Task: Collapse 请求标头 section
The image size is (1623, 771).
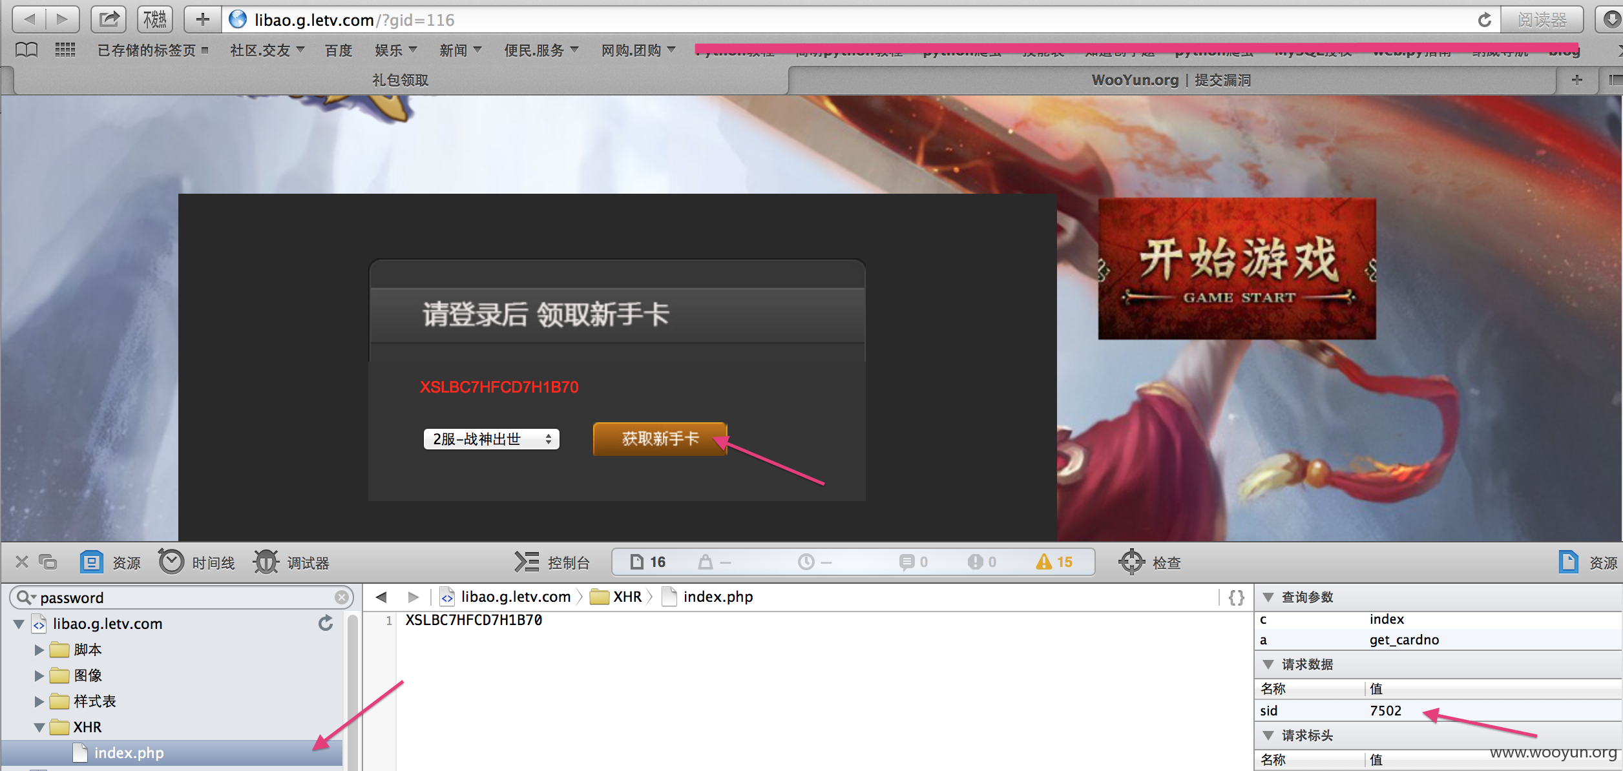Action: pos(1268,735)
